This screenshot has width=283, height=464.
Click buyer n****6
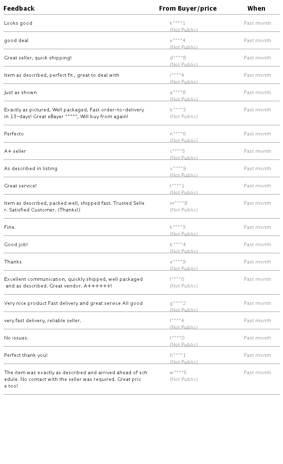(178, 134)
